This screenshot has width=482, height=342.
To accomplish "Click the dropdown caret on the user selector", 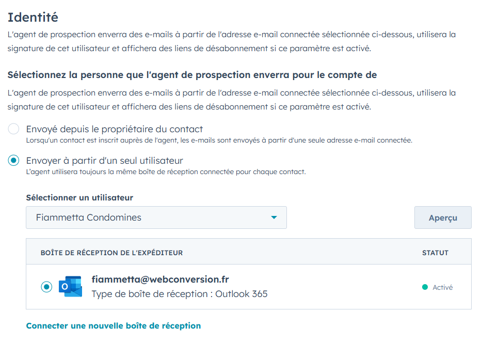I will [x=274, y=217].
